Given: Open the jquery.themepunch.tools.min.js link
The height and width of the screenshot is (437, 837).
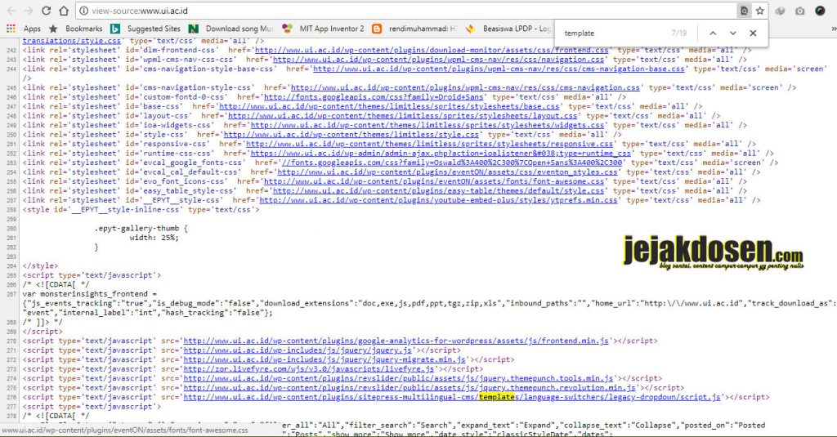Looking at the screenshot, I should click(x=398, y=378).
